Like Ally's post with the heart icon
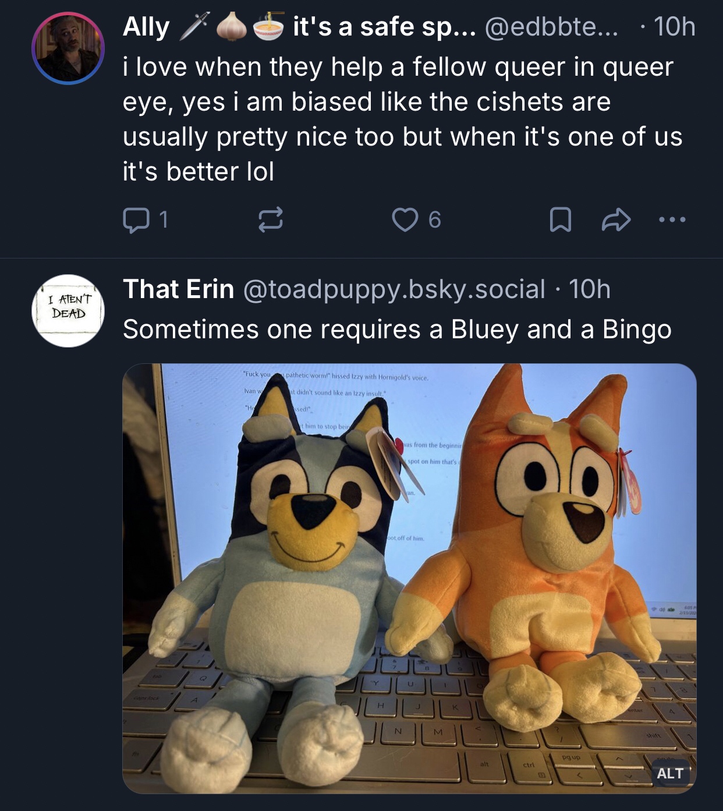 [x=406, y=220]
